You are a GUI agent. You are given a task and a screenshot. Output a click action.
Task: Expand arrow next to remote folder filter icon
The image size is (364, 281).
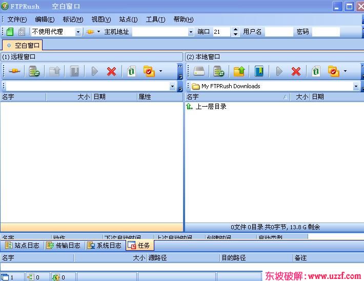coord(160,71)
